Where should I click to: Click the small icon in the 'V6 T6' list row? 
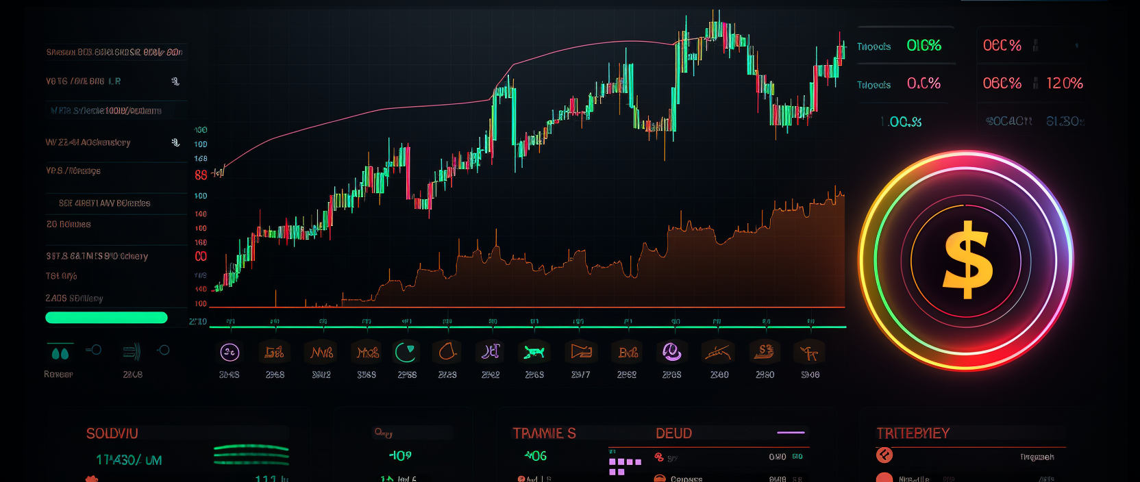(175, 81)
